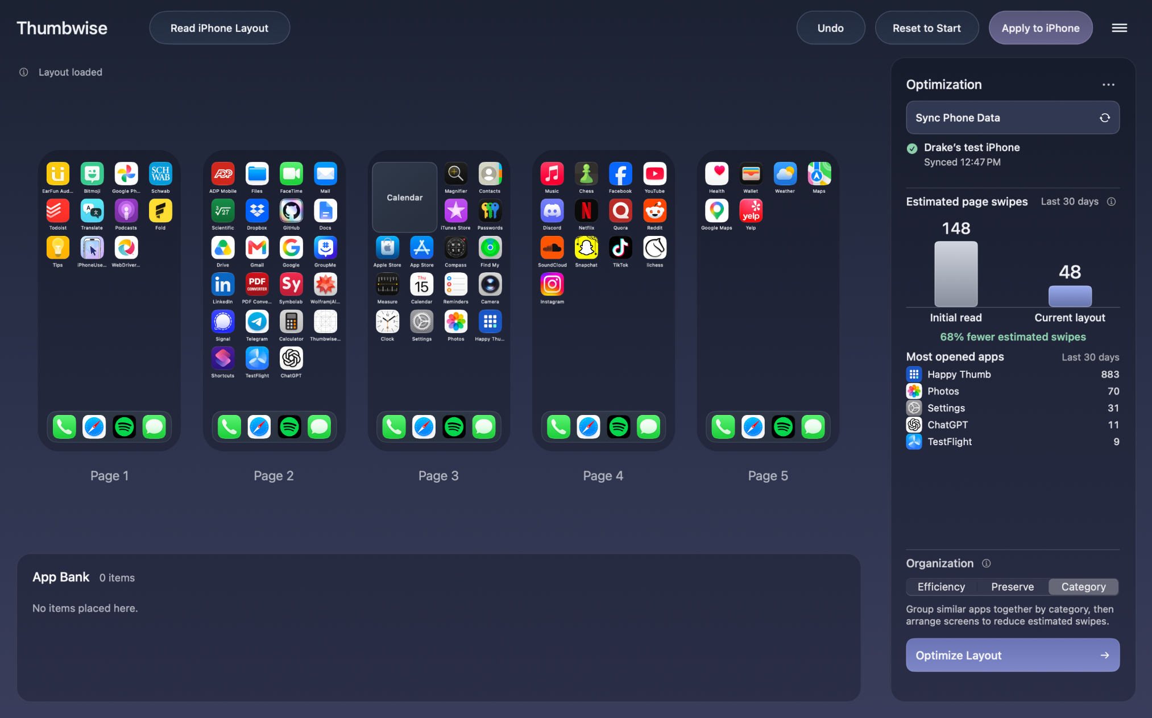Click the info icon next to Organization
Screen dimensions: 1152x718
987,563
